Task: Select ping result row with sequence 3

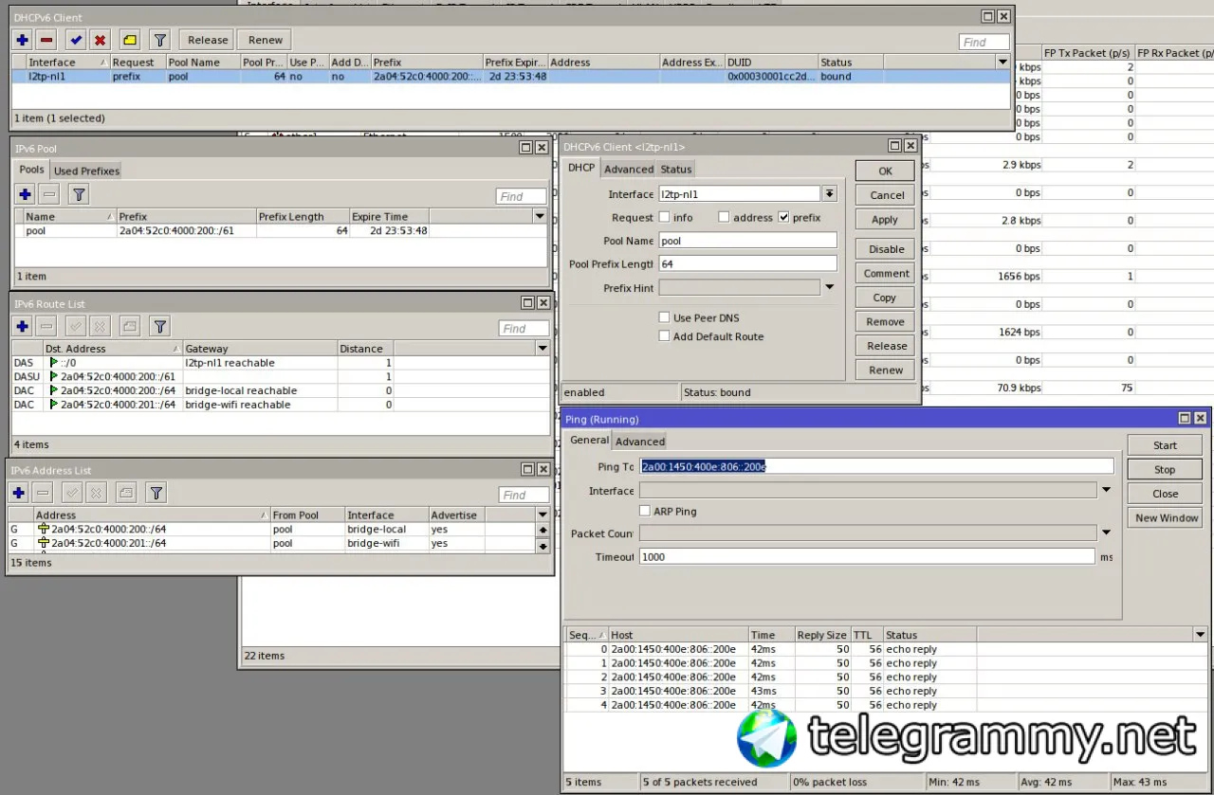Action: click(x=886, y=692)
